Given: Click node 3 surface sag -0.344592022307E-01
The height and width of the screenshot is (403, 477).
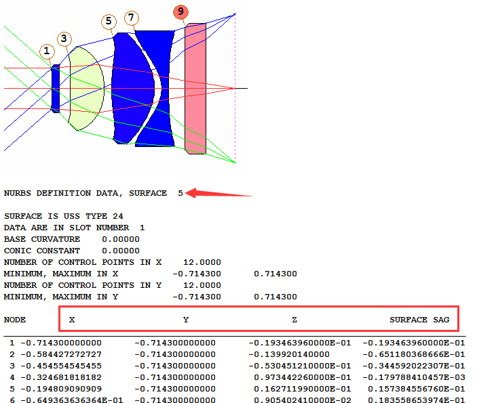Looking at the screenshot, I should click(414, 366).
